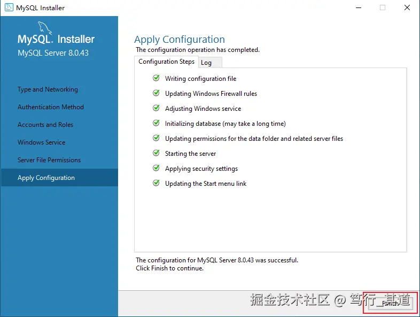Switch to the Log tab
Screen dimensions: 420x317
point(206,63)
